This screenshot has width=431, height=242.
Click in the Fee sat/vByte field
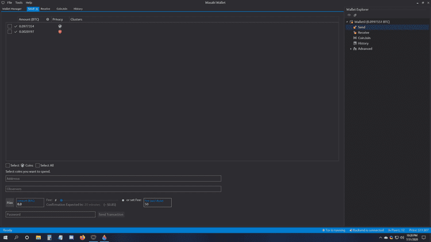point(157,202)
